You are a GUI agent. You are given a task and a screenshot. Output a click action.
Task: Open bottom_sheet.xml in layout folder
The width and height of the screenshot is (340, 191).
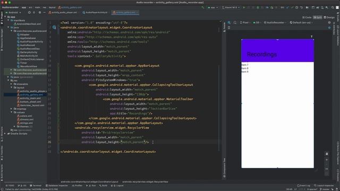[29, 102]
